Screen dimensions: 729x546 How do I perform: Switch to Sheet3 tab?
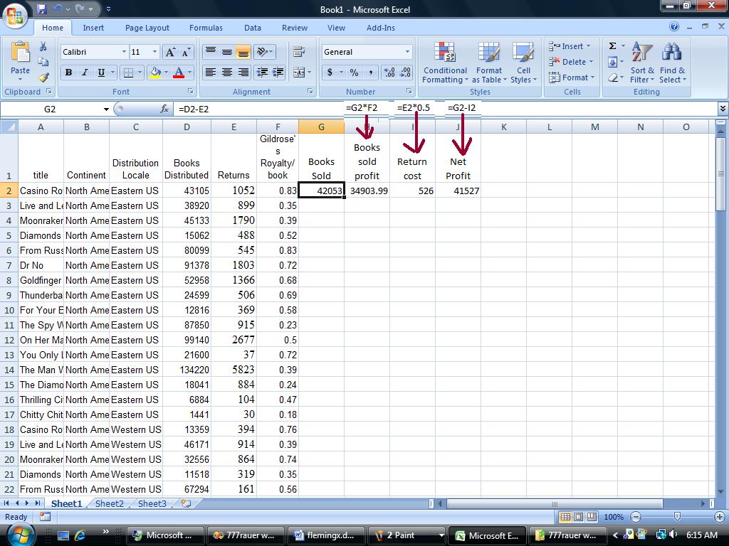pos(152,504)
